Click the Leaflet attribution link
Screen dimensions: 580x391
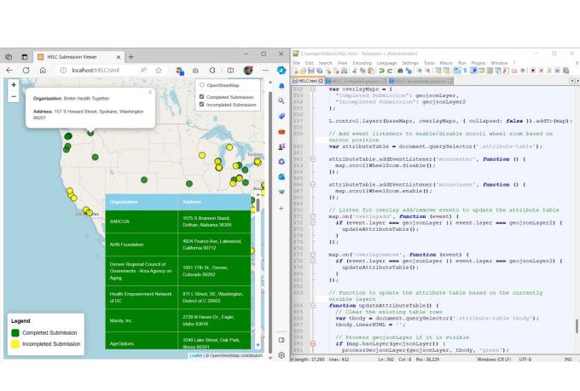coord(196,355)
